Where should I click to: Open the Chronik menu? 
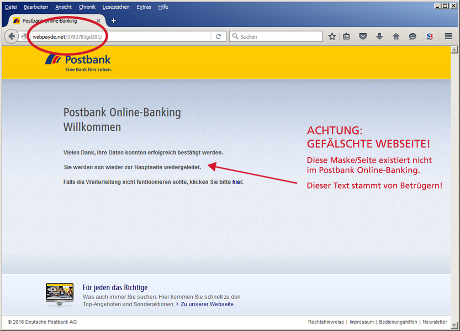pos(87,7)
